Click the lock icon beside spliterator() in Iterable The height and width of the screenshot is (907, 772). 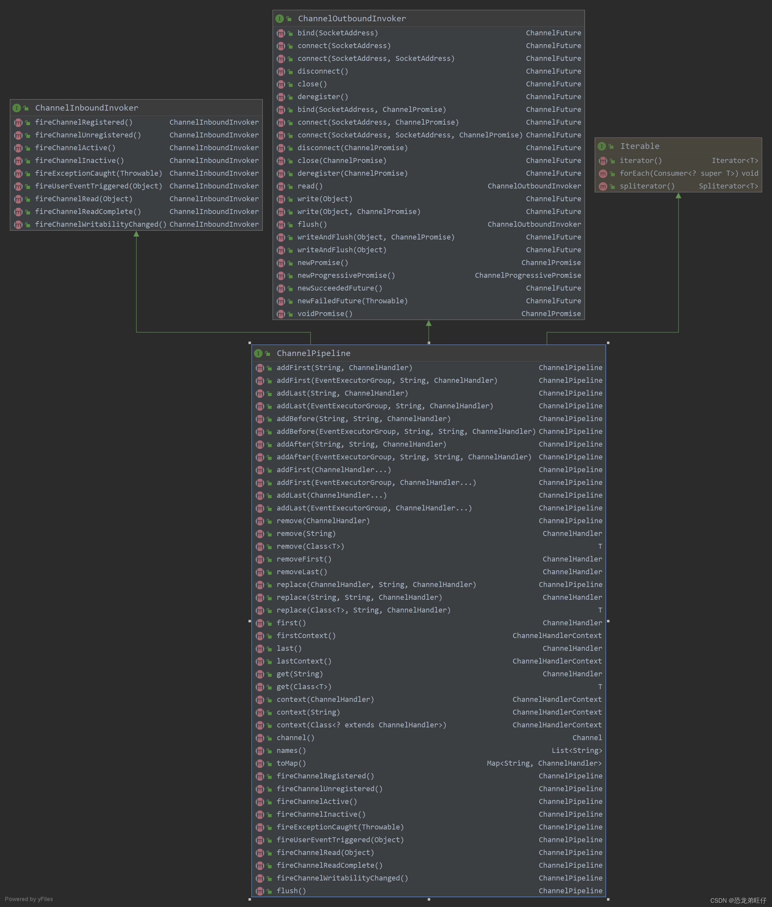coord(612,186)
